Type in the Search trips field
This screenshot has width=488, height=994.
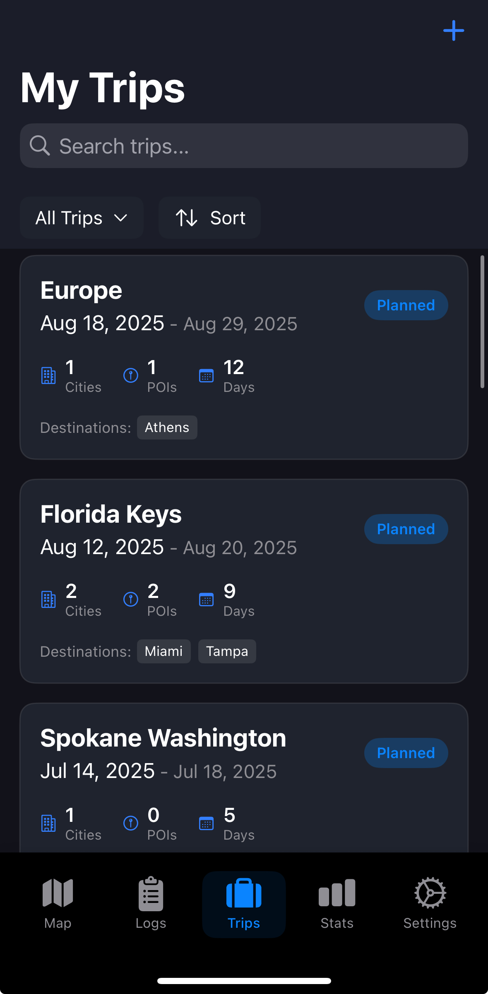pos(257,146)
